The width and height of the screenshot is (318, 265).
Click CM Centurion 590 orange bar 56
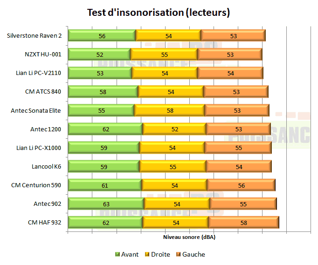(x=241, y=184)
